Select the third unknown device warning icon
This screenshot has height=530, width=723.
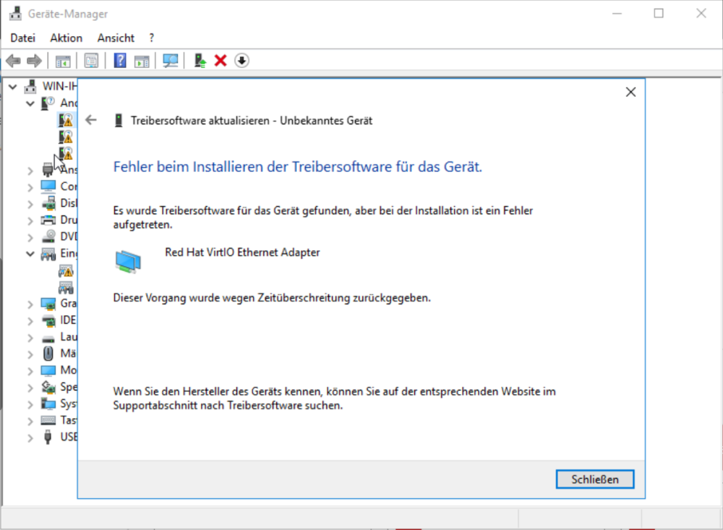point(66,153)
